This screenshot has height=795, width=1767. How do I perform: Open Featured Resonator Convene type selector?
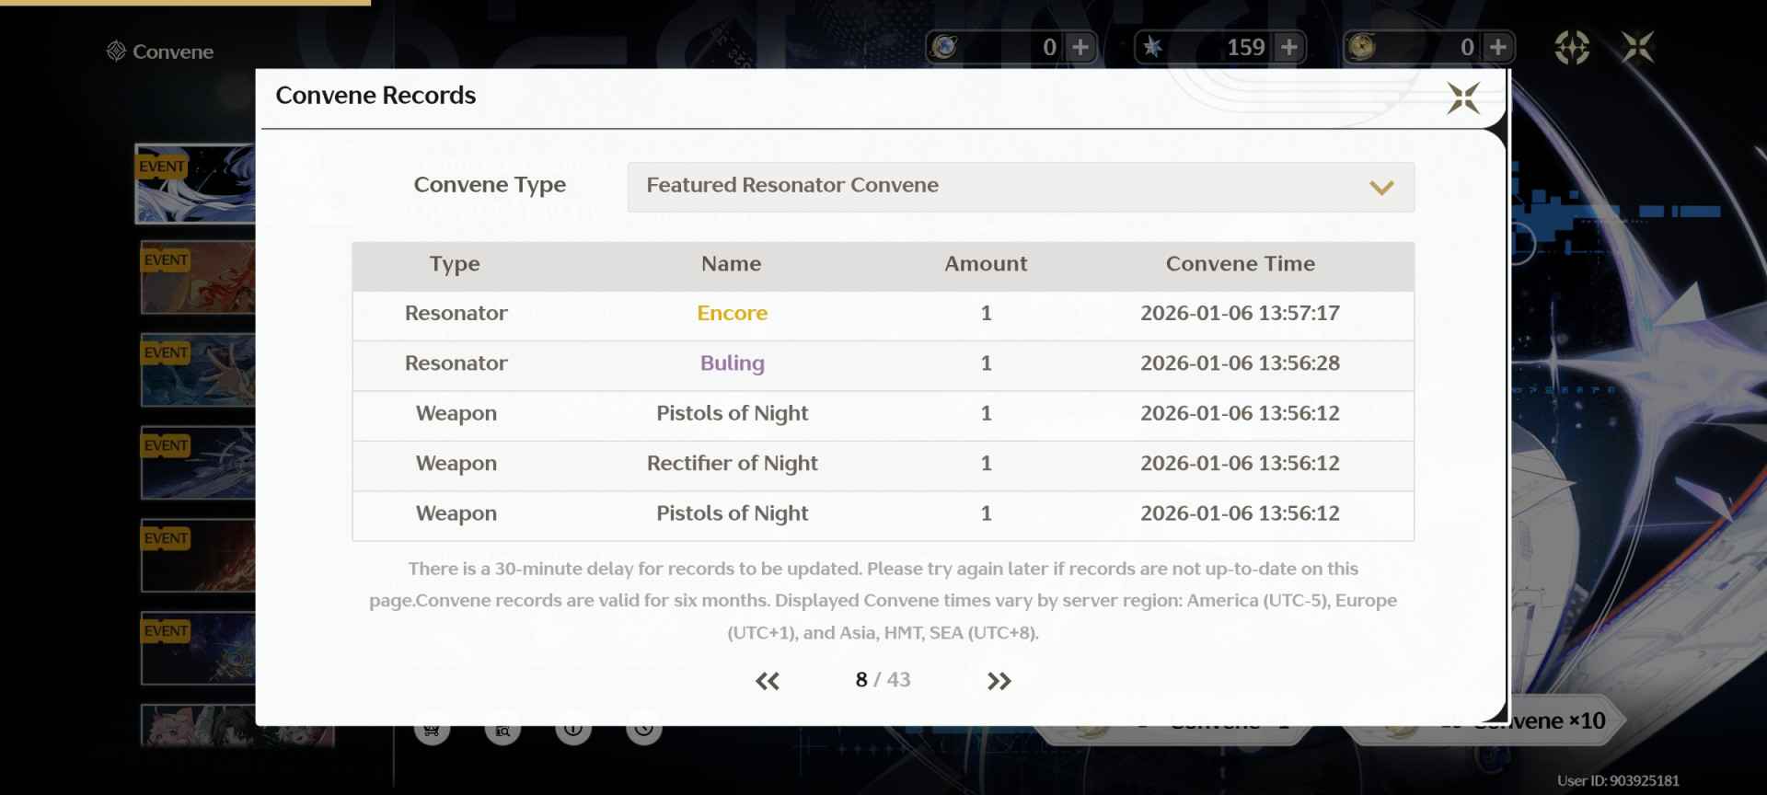point(1020,187)
